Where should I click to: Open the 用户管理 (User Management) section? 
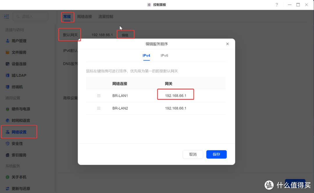20,41
